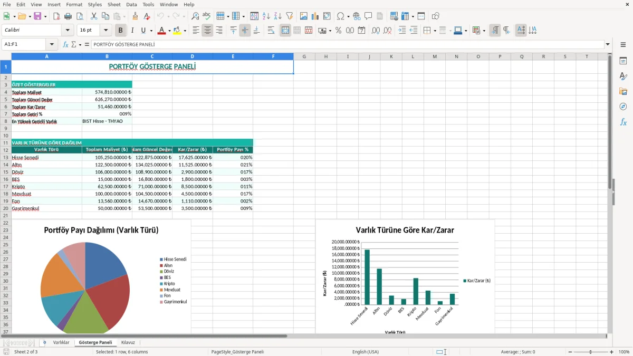Open Borders dropdown arrow
Image resolution: width=633 pixels, height=356 pixels.
click(x=435, y=31)
